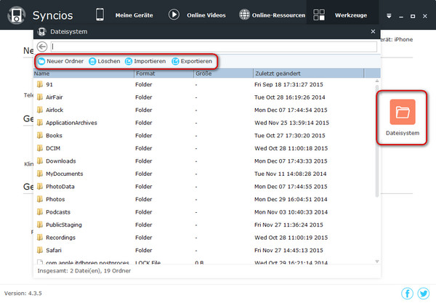The width and height of the screenshot is (436, 303).
Task: Click the com.apple.itdbprep file icon
Action: tap(40, 262)
